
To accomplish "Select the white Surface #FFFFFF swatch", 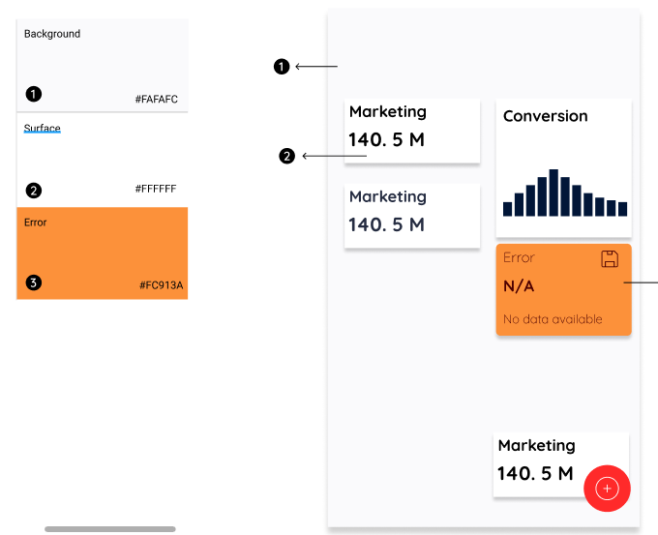I will click(102, 160).
